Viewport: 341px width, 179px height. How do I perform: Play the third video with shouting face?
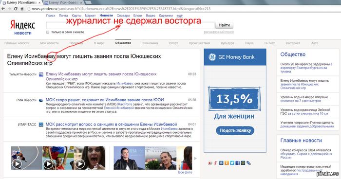click(79, 164)
